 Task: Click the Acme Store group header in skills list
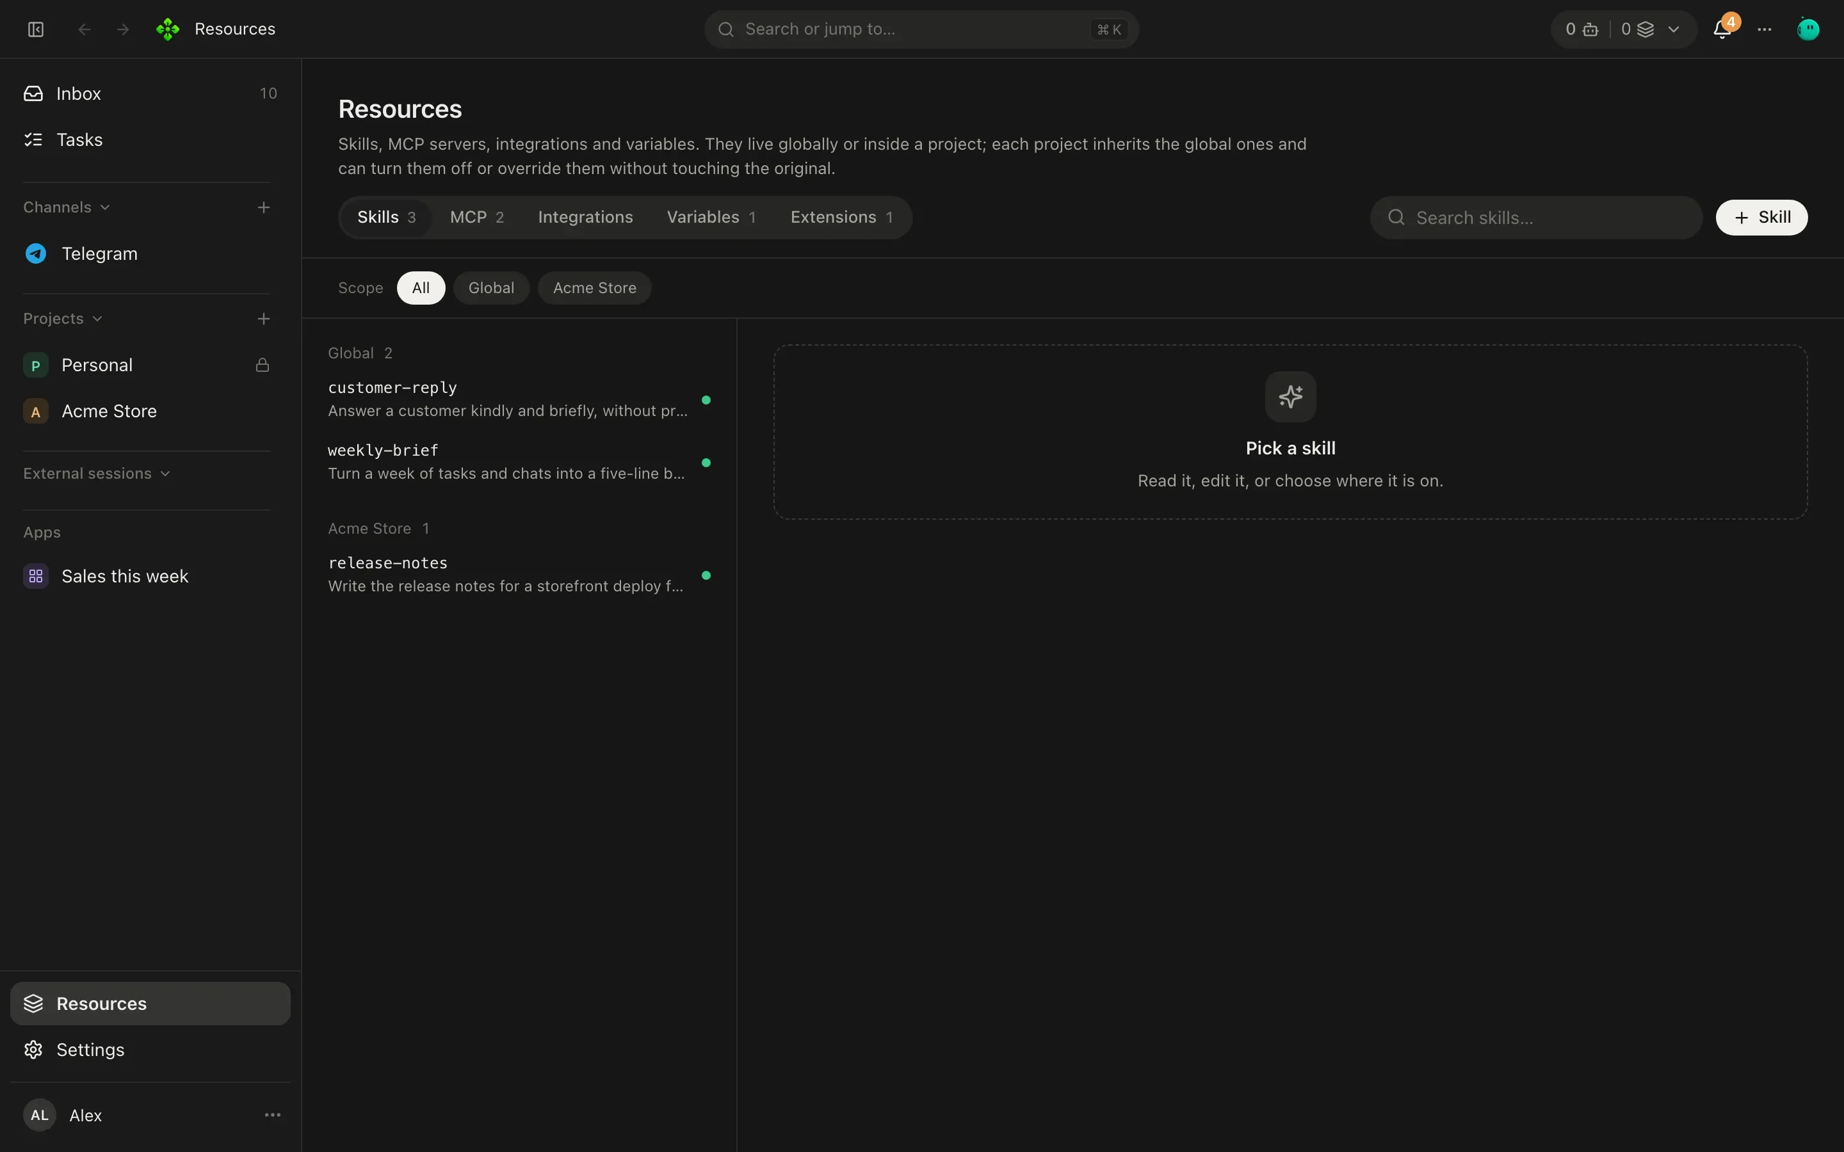click(378, 528)
